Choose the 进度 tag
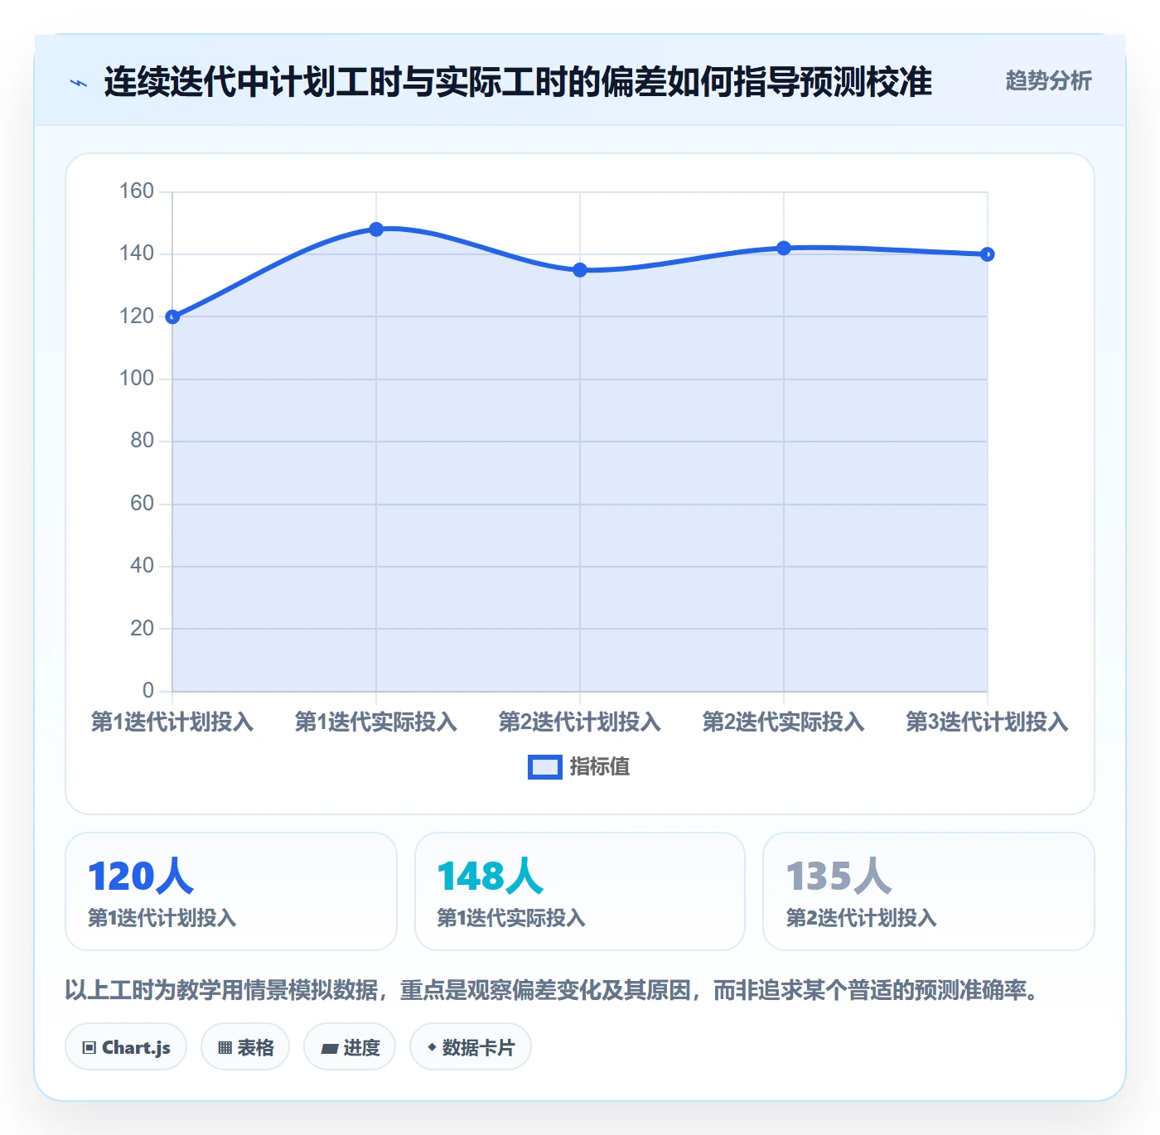 (x=350, y=1047)
